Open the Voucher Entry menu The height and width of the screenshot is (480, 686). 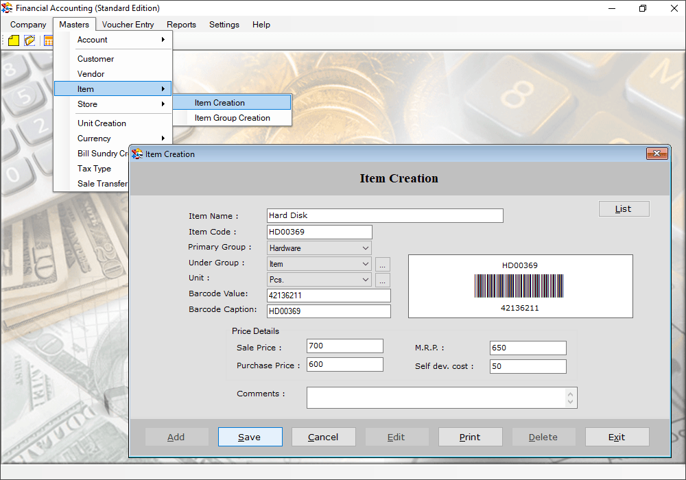[128, 25]
